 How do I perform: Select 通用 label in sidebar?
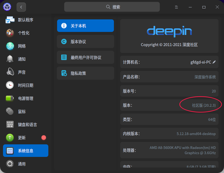(22, 164)
